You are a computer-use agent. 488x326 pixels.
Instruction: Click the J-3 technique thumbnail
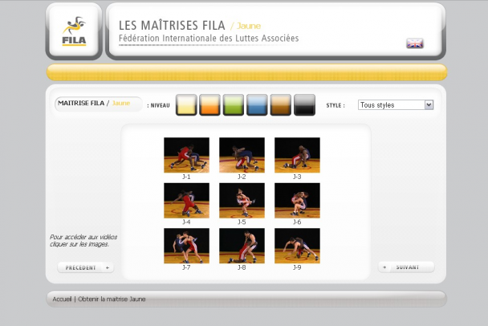coord(297,154)
